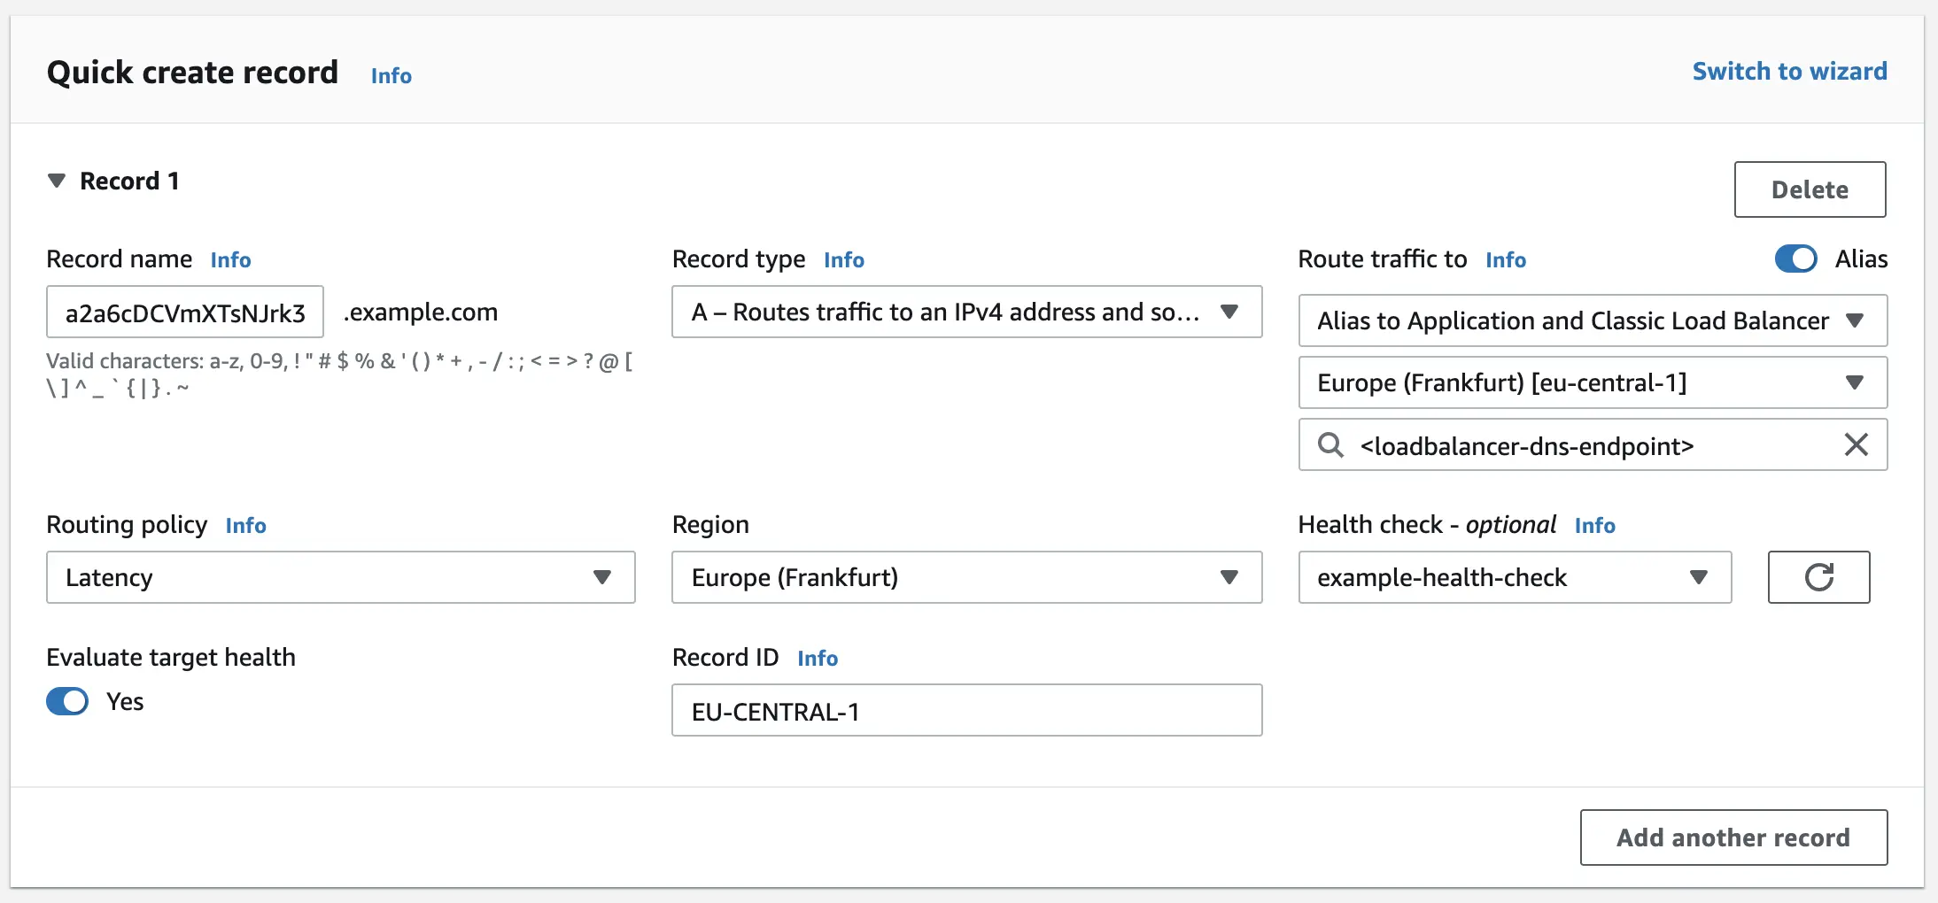Image resolution: width=1938 pixels, height=903 pixels.
Task: Turn off the Alias toggle
Action: pos(1795,259)
